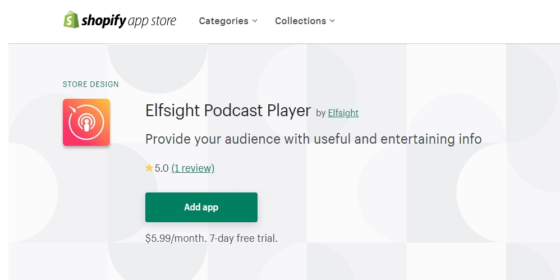This screenshot has height=280, width=560.
Task: Go to the STORE DESIGN category
Action: (x=91, y=84)
